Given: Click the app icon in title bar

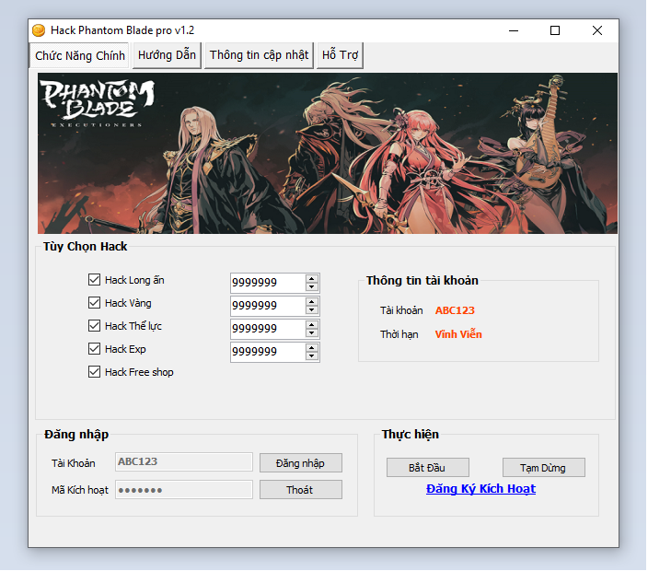Looking at the screenshot, I should (x=39, y=30).
